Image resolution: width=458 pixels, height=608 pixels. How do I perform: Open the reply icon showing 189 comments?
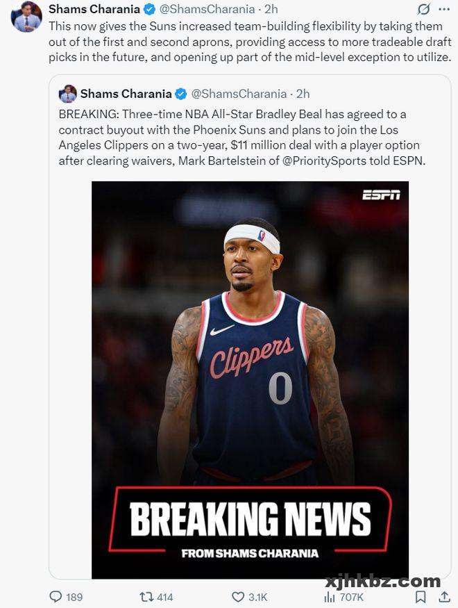pos(56,596)
